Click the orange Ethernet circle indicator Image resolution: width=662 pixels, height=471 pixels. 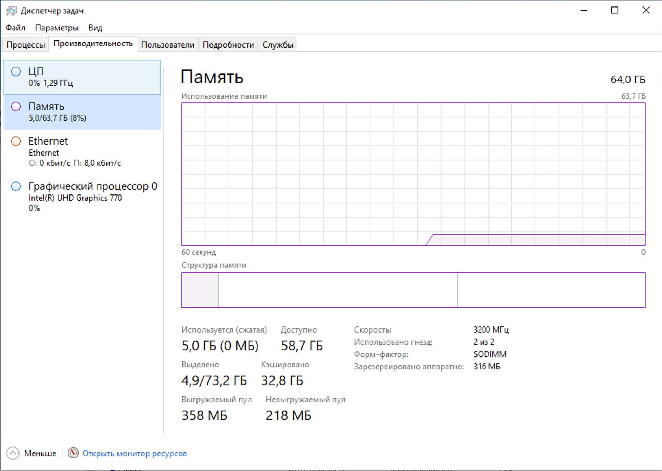pos(16,141)
